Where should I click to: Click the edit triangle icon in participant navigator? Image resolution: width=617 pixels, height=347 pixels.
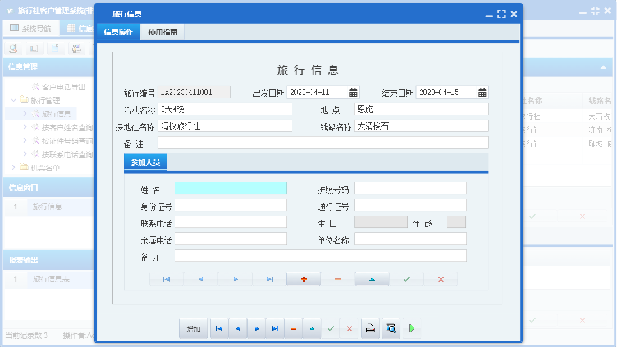coord(372,278)
